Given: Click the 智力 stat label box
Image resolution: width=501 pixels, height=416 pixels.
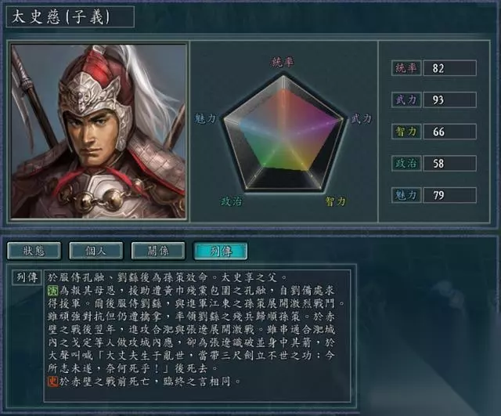Looking at the screenshot, I should [x=406, y=132].
